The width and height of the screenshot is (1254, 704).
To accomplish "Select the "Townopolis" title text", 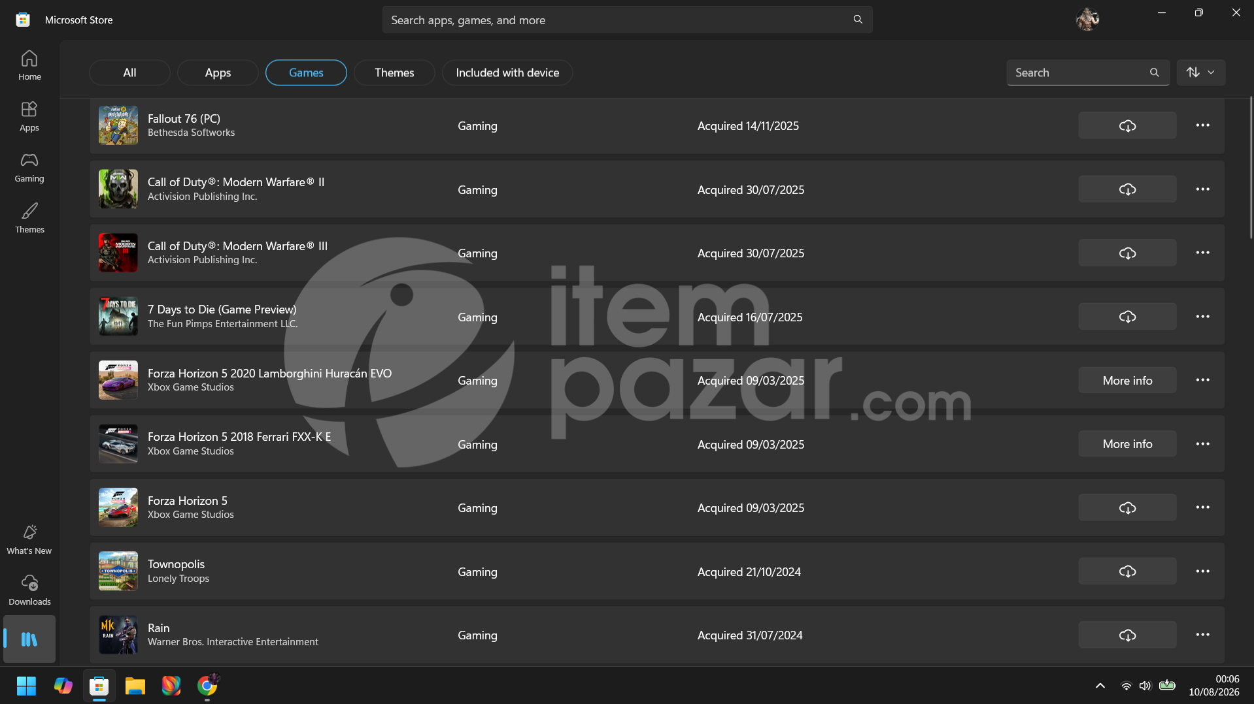I will pos(176,564).
